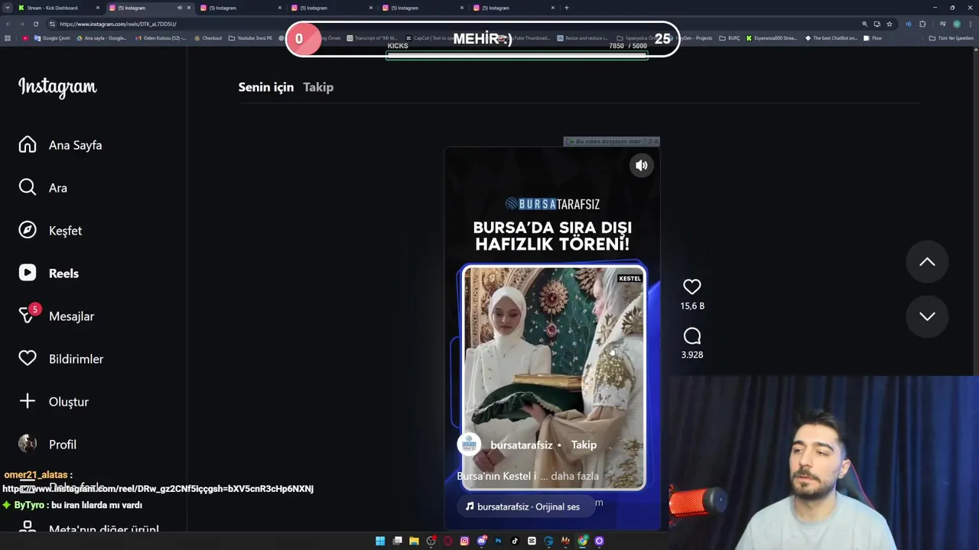Open Checkout bookmark folder
Image resolution: width=979 pixels, height=550 pixels.
pos(207,38)
